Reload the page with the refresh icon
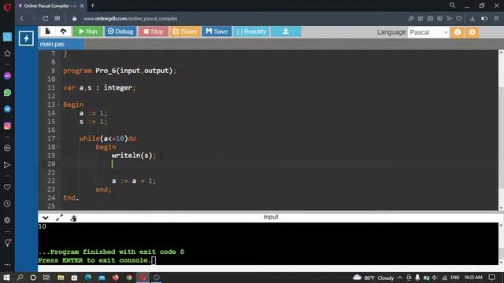504x283 pixels. pyautogui.click(x=46, y=19)
